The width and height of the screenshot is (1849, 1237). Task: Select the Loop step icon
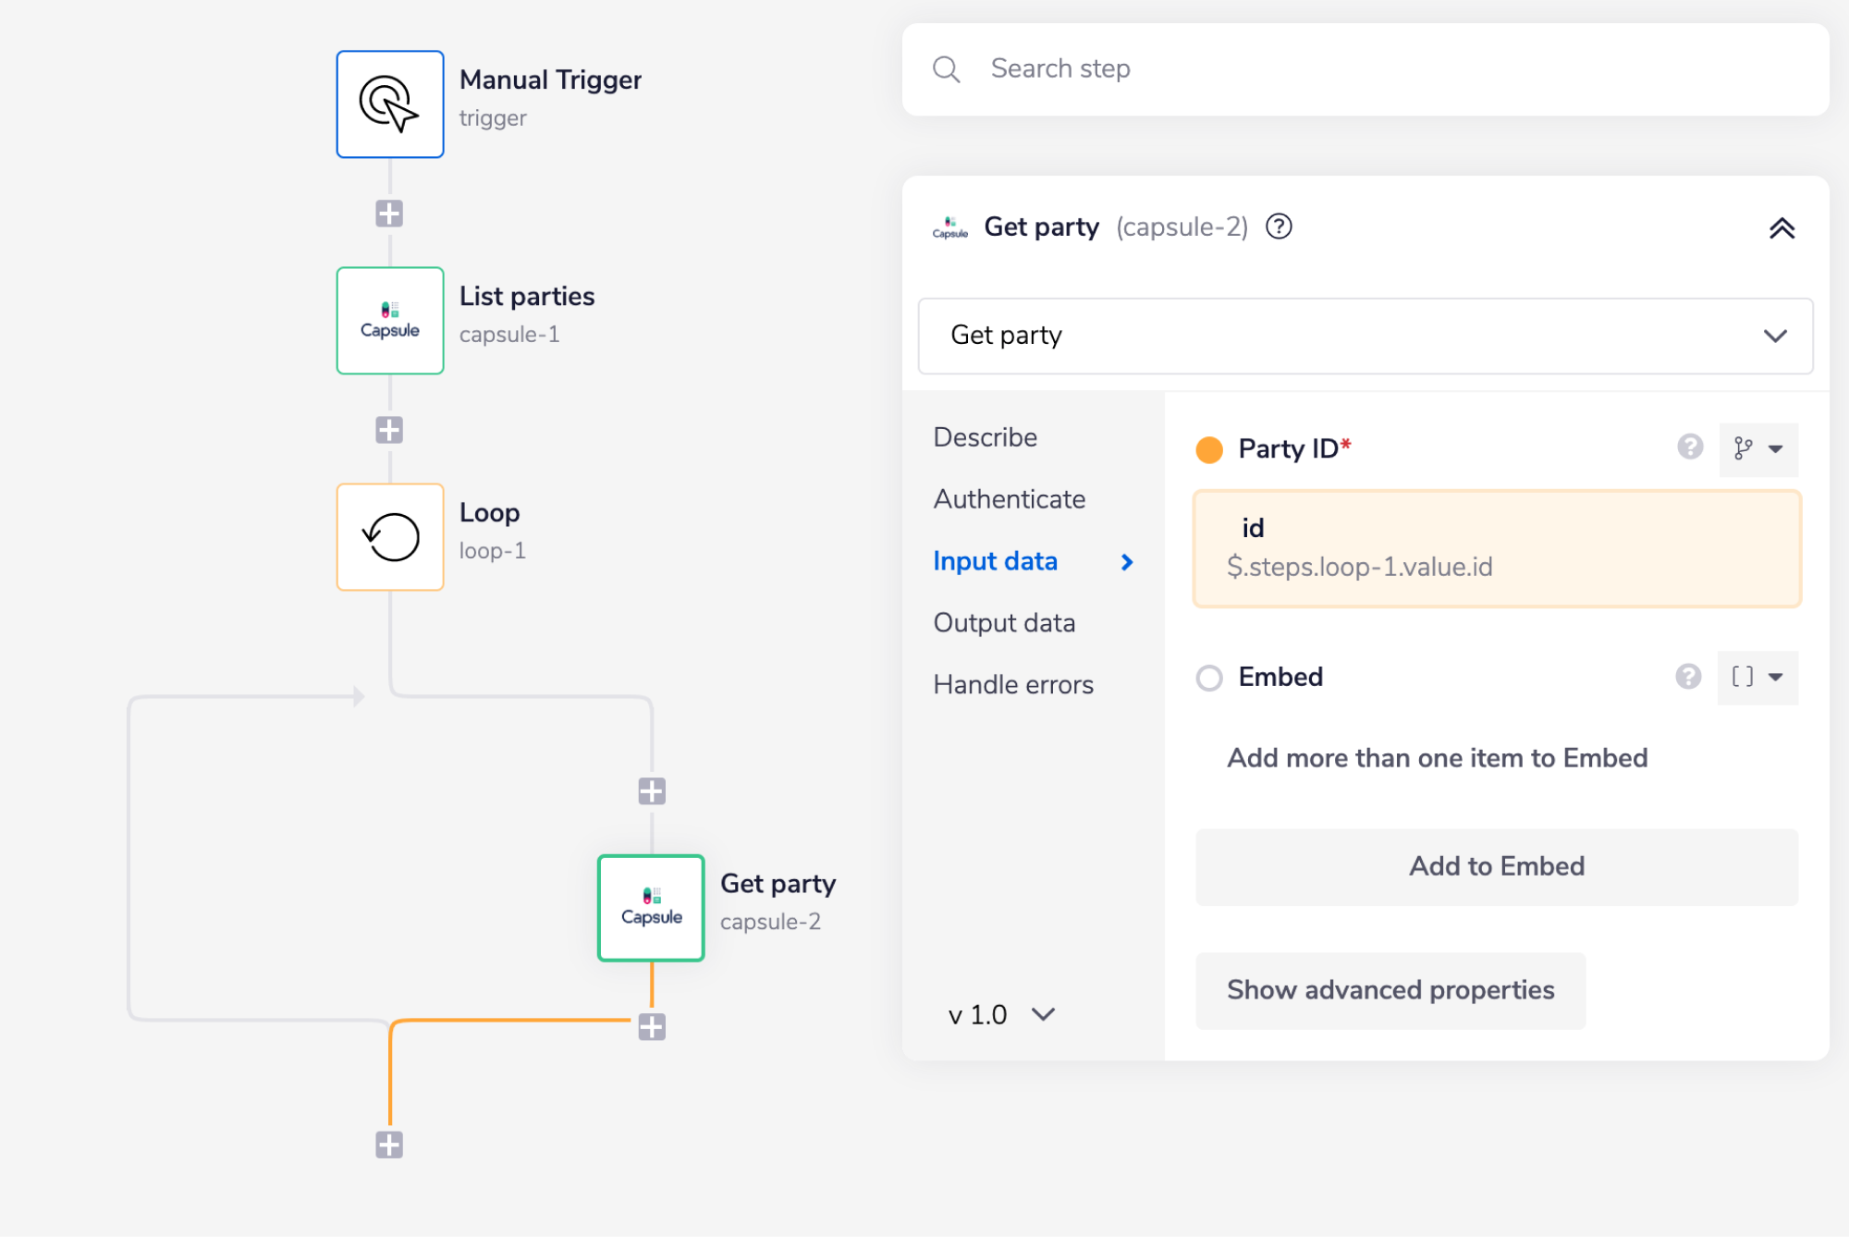[x=389, y=537]
